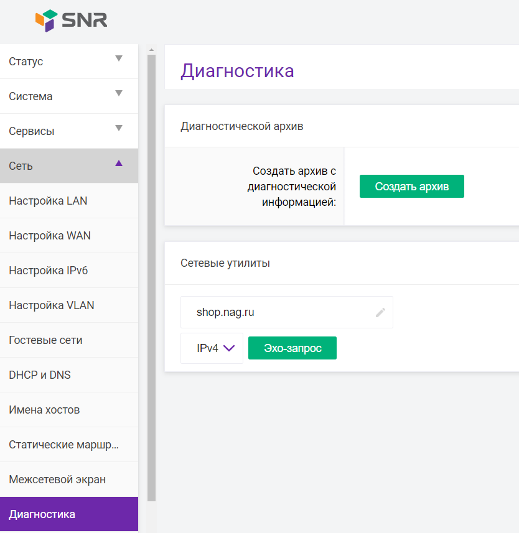Go to Настройка IPv6
Viewport: 519px width, 533px height.
point(69,271)
